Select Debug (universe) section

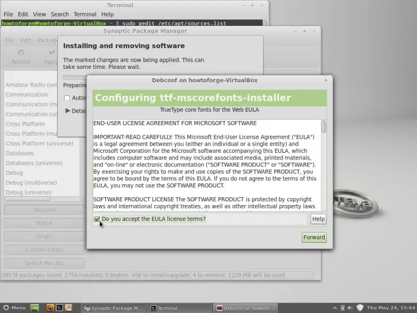coord(29,192)
